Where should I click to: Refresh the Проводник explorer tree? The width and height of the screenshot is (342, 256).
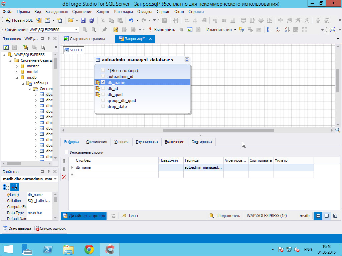tap(6, 47)
